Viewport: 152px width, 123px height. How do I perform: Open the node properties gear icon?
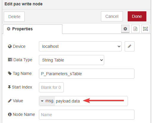(125, 29)
